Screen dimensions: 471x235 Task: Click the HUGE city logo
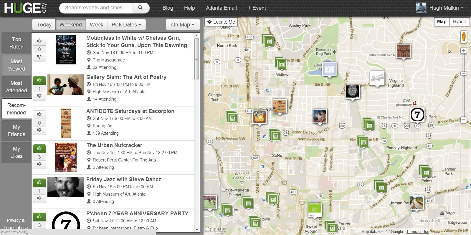point(26,8)
